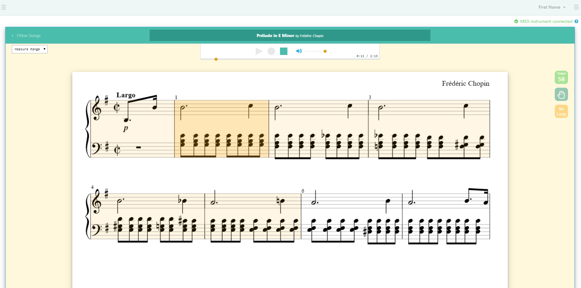Viewport: 581px width, 288px height.
Task: Open the right hamburger menu
Action: pyautogui.click(x=576, y=7)
